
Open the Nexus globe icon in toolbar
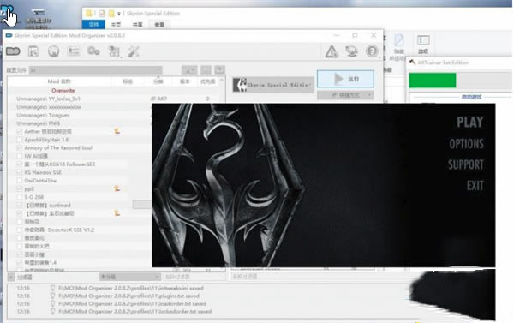pos(53,51)
